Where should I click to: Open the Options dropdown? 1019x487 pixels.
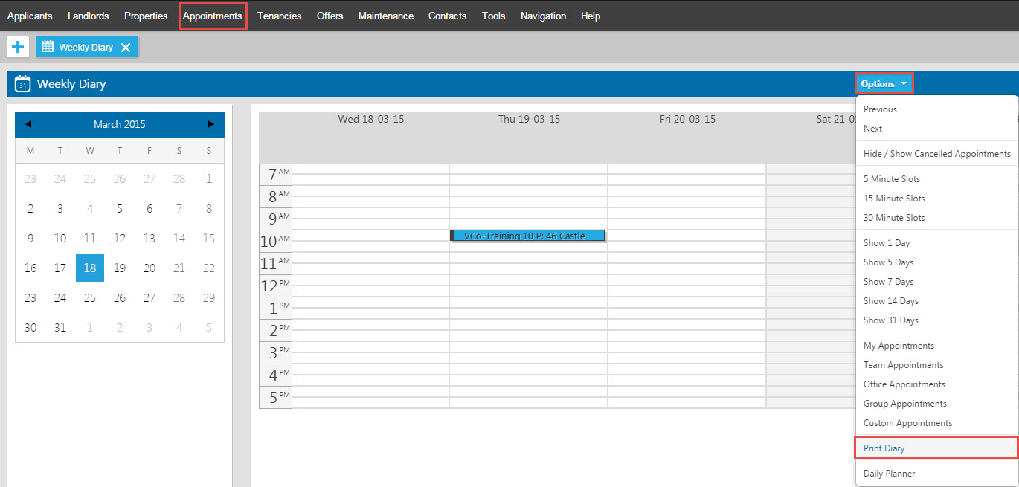[x=884, y=84]
